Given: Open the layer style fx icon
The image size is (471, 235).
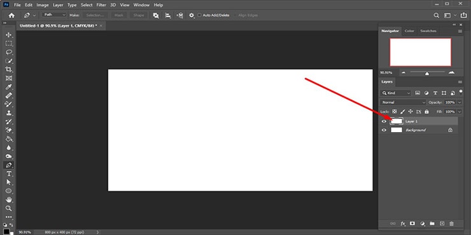Looking at the screenshot, I should pos(403,224).
